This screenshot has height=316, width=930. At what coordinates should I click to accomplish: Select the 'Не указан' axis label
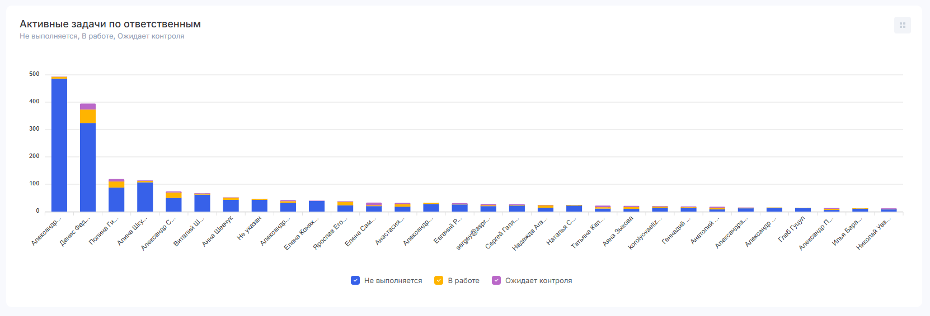tap(250, 228)
